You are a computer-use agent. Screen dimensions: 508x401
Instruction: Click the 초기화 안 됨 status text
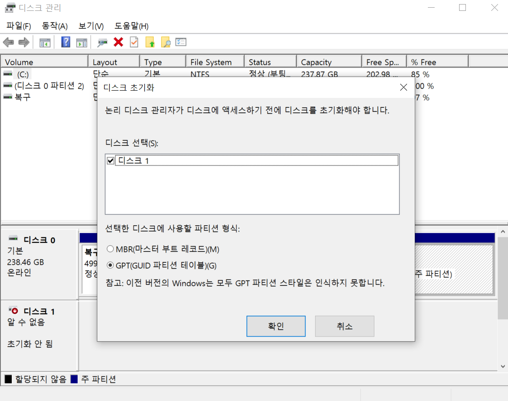(x=30, y=343)
